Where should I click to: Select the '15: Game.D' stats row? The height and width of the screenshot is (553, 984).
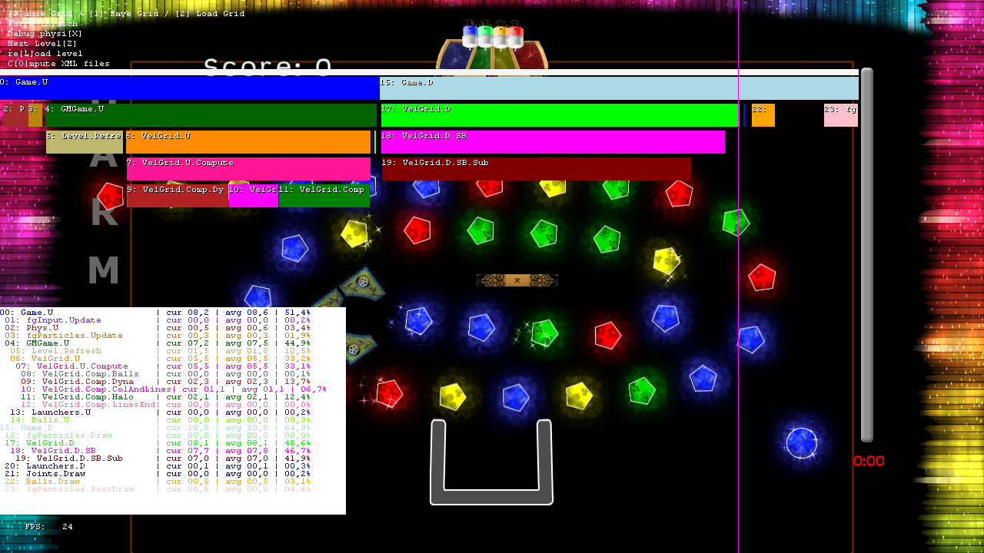(155, 428)
